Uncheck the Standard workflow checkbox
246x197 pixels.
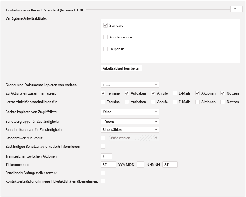click(106, 26)
